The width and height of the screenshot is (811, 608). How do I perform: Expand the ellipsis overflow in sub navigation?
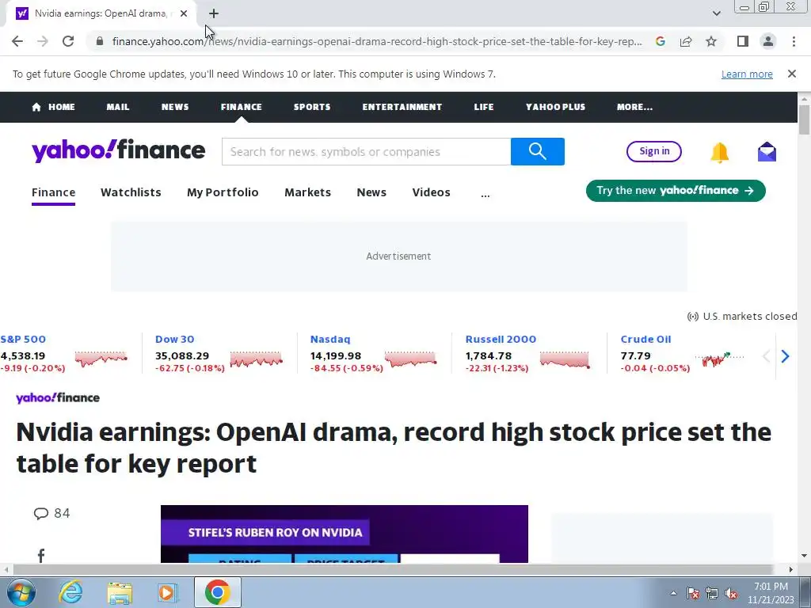pyautogui.click(x=485, y=195)
